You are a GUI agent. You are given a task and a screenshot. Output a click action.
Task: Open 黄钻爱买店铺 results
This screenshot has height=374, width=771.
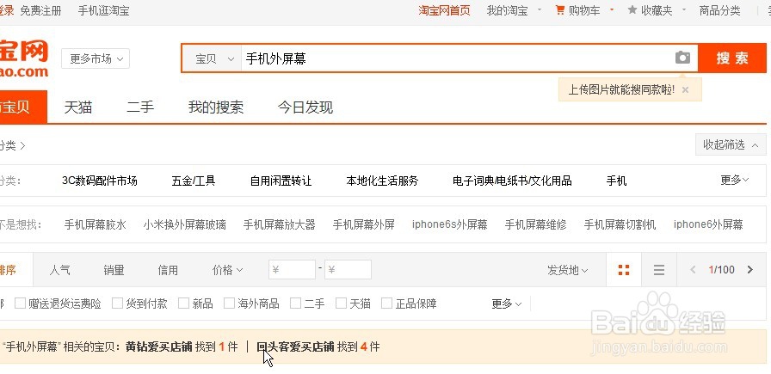pyautogui.click(x=159, y=347)
